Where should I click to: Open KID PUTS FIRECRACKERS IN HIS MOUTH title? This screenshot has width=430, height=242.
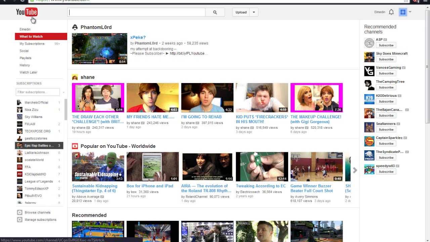point(262,119)
